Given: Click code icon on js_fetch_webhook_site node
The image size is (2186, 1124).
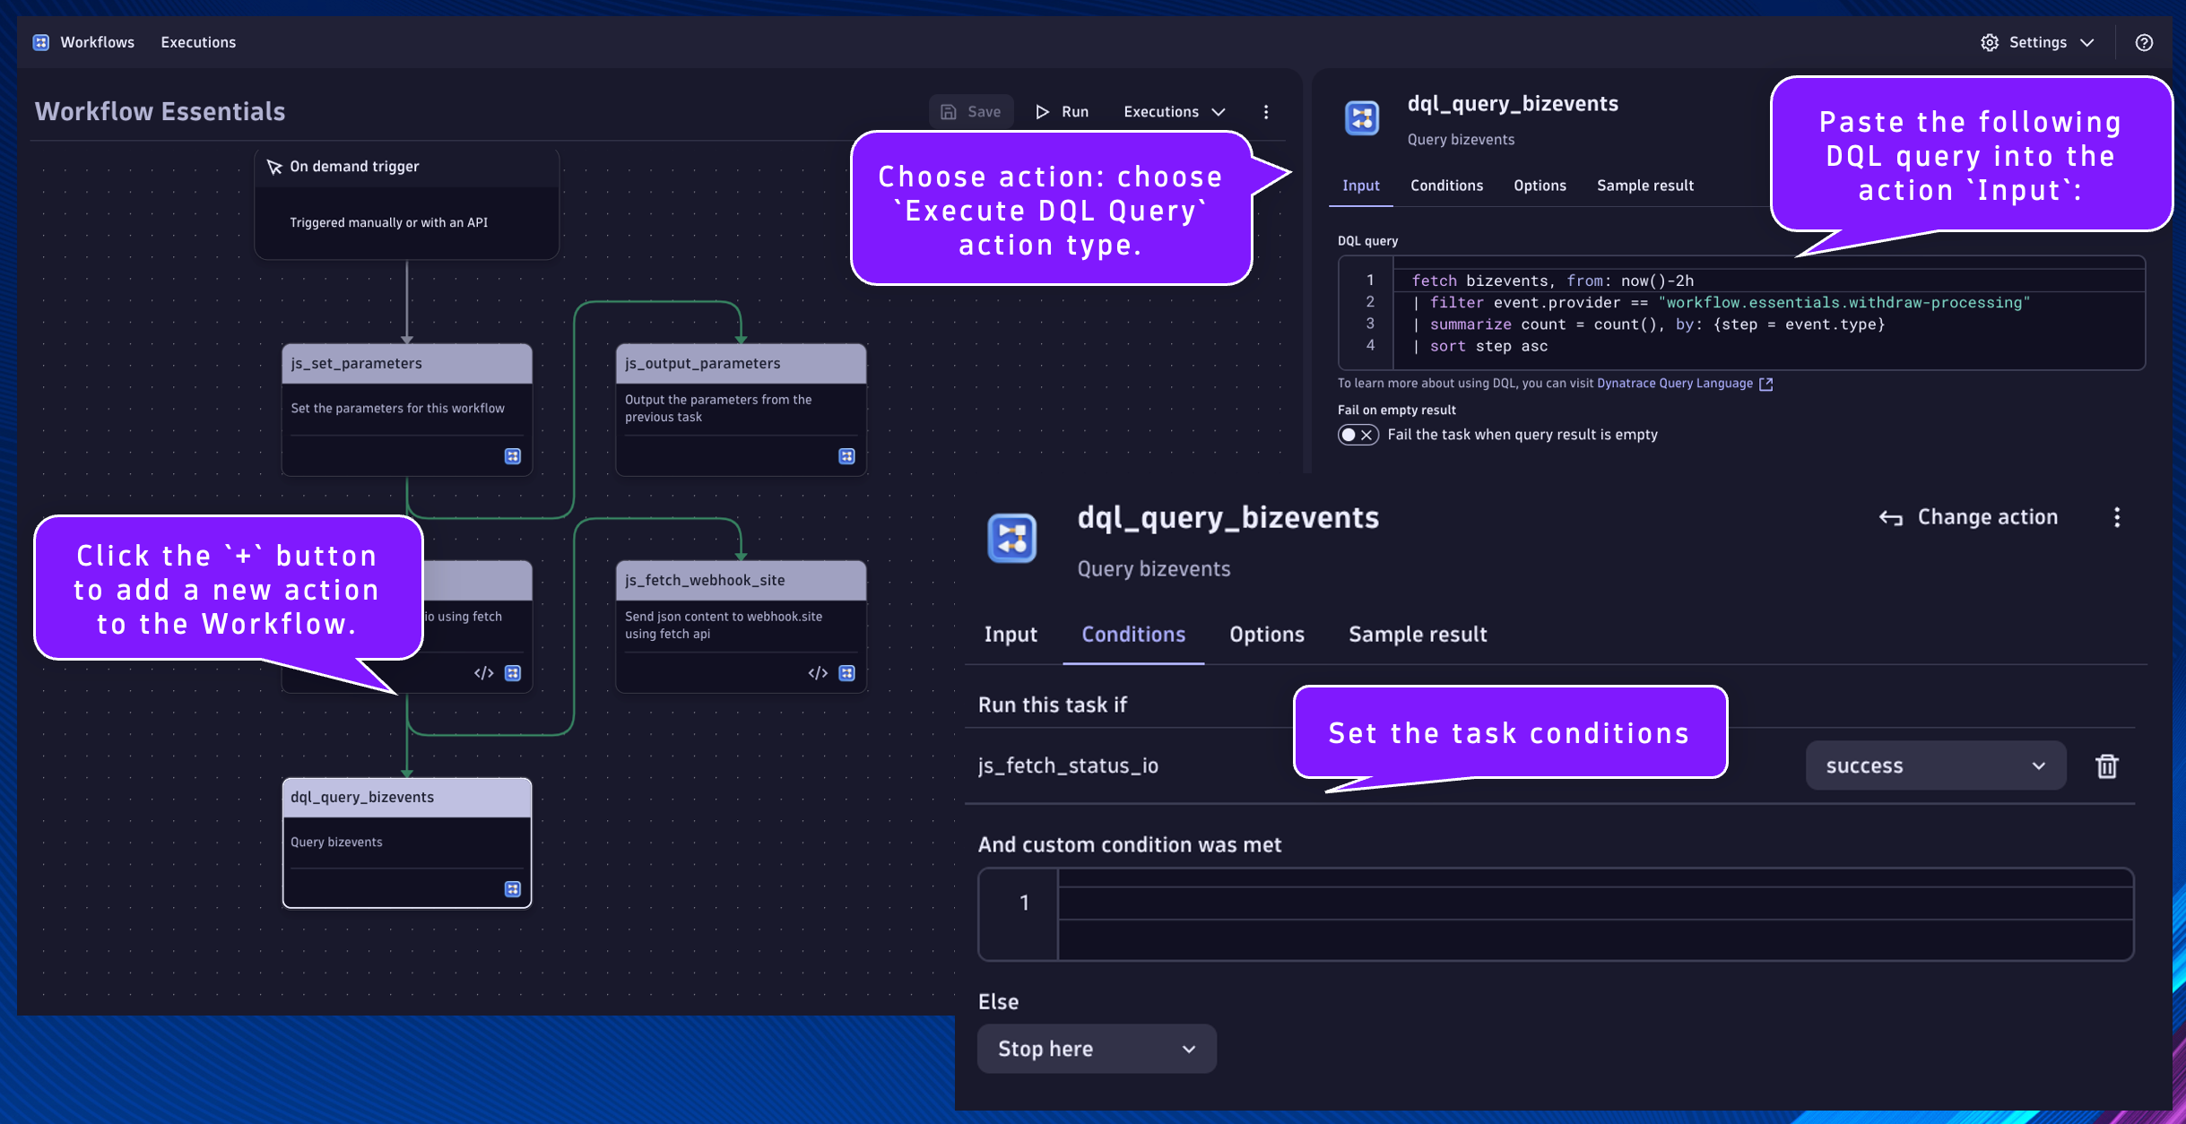Looking at the screenshot, I should [x=818, y=673].
